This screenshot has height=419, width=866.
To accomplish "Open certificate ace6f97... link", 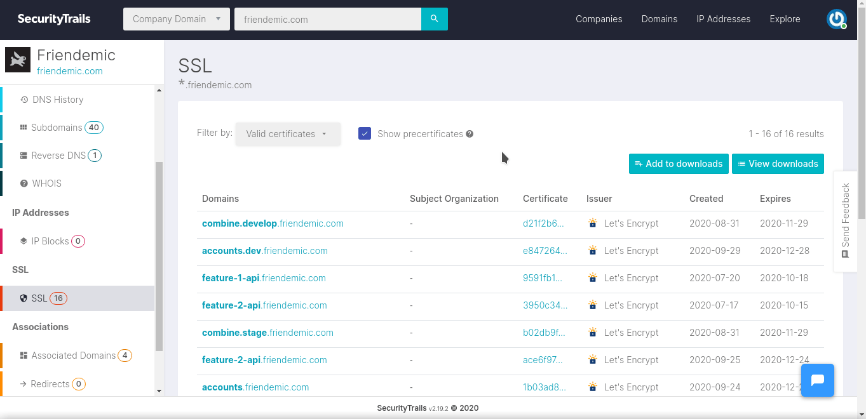I will (x=543, y=360).
